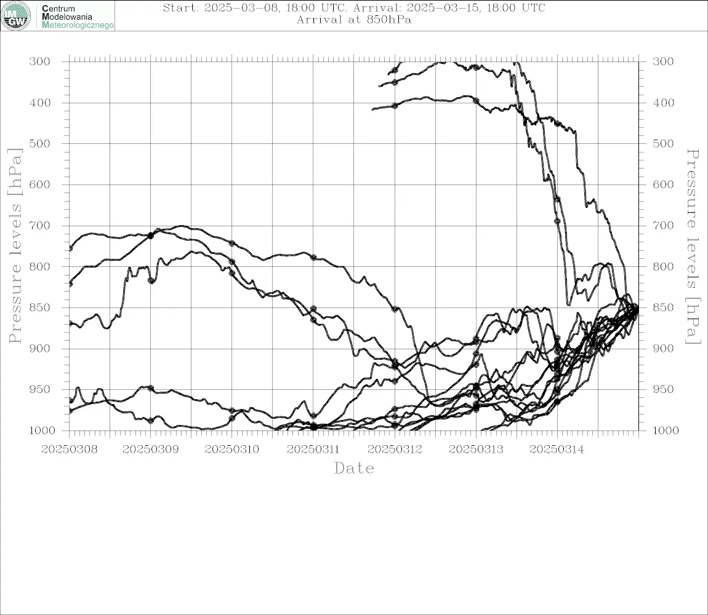The image size is (708, 615).
Task: Click the right axis 700 label
Action: point(663,225)
